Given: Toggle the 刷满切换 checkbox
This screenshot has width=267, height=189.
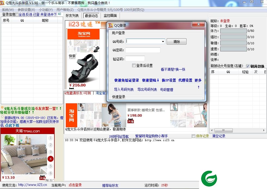Looking at the screenshot, I should tap(248, 66).
